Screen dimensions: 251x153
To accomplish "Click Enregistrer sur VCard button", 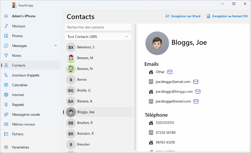I will 183,16.
